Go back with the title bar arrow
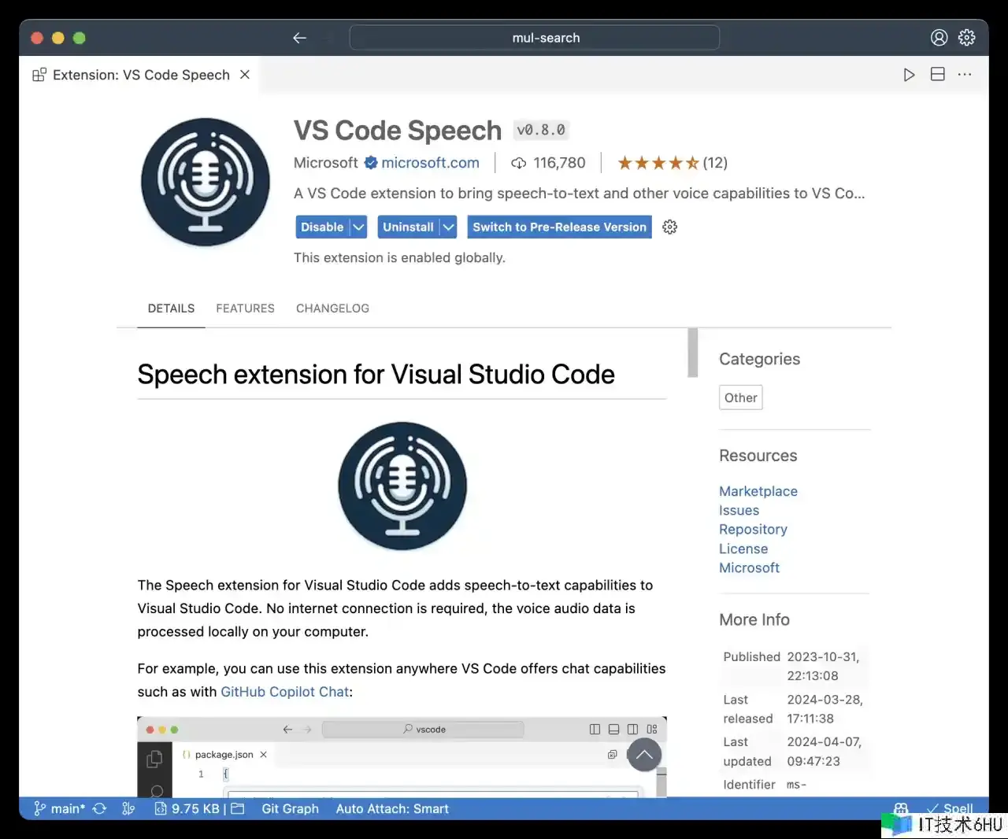 pos(299,38)
